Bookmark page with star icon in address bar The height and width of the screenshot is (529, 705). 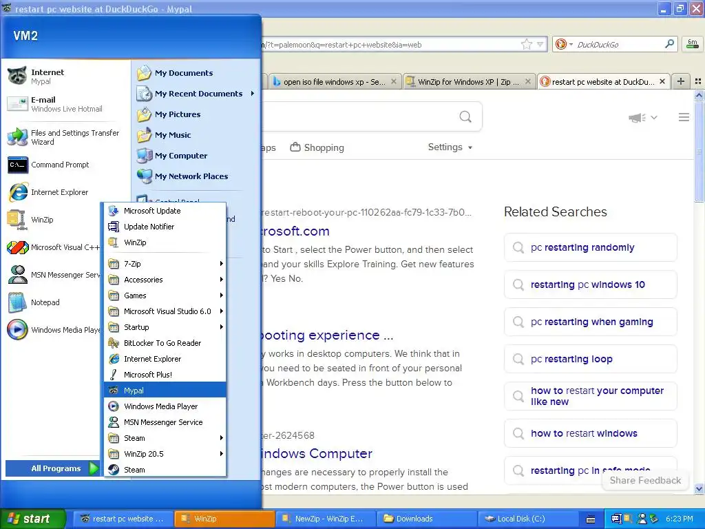(526, 44)
